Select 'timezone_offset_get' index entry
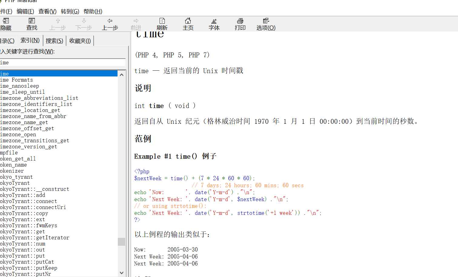The height and width of the screenshot is (277, 458). 27,128
